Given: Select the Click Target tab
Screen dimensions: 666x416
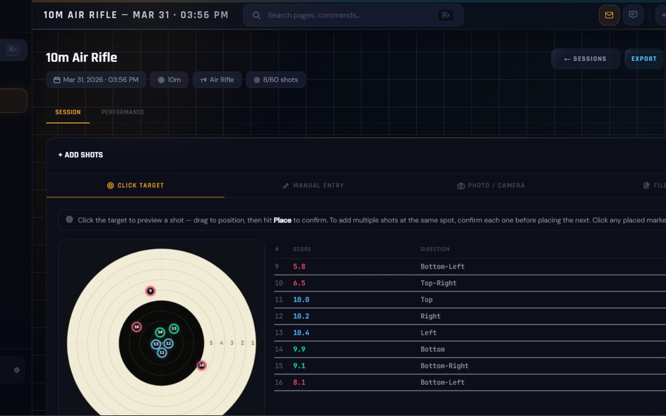Looking at the screenshot, I should click(x=136, y=186).
